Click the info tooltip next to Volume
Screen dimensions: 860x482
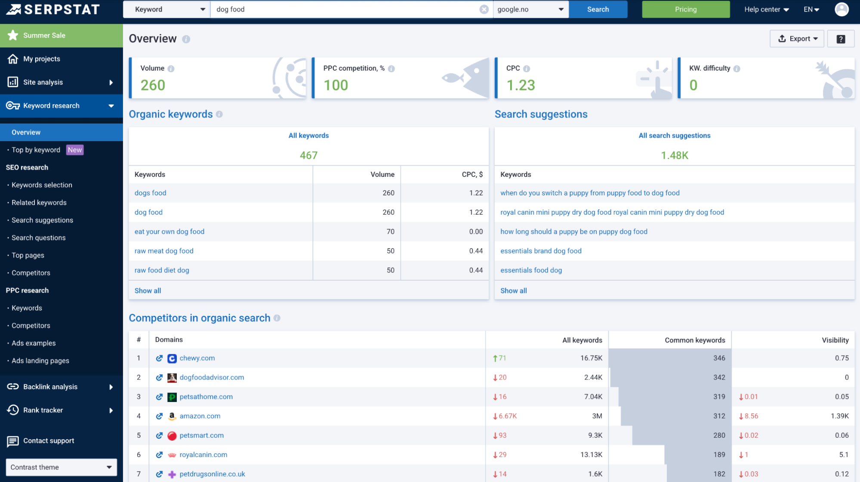click(x=171, y=68)
